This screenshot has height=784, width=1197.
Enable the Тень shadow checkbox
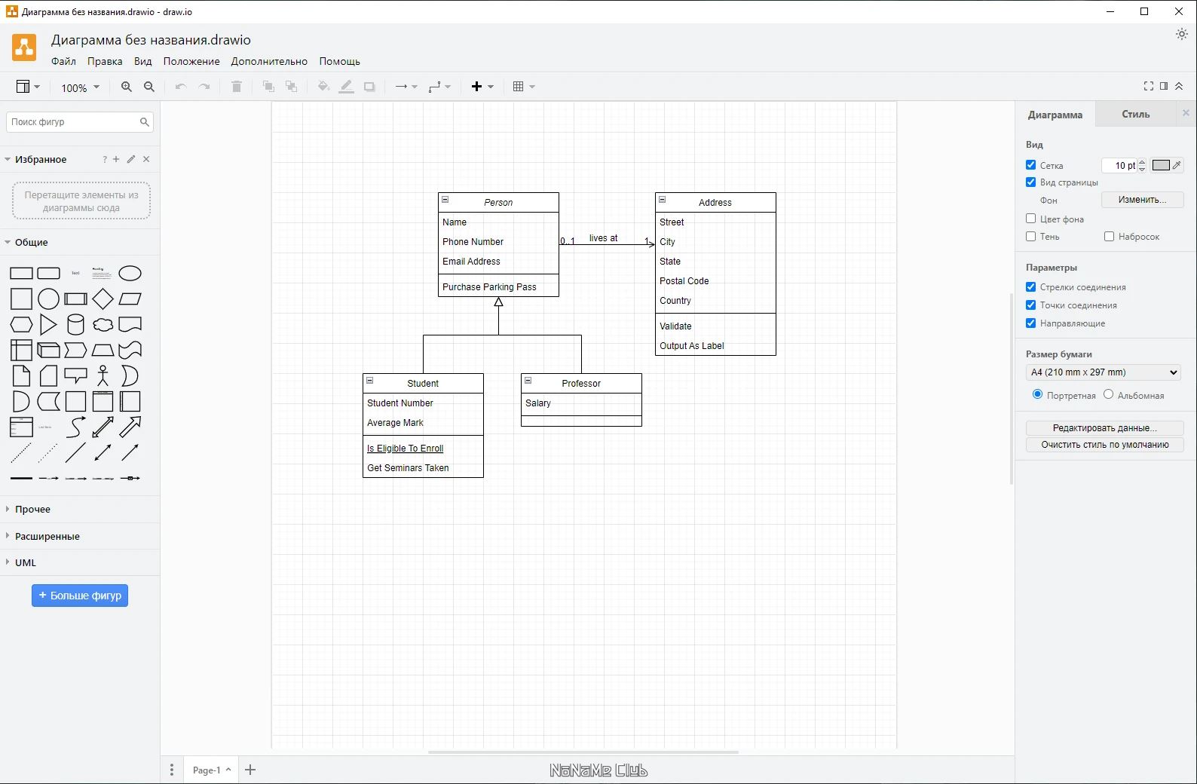click(1030, 237)
